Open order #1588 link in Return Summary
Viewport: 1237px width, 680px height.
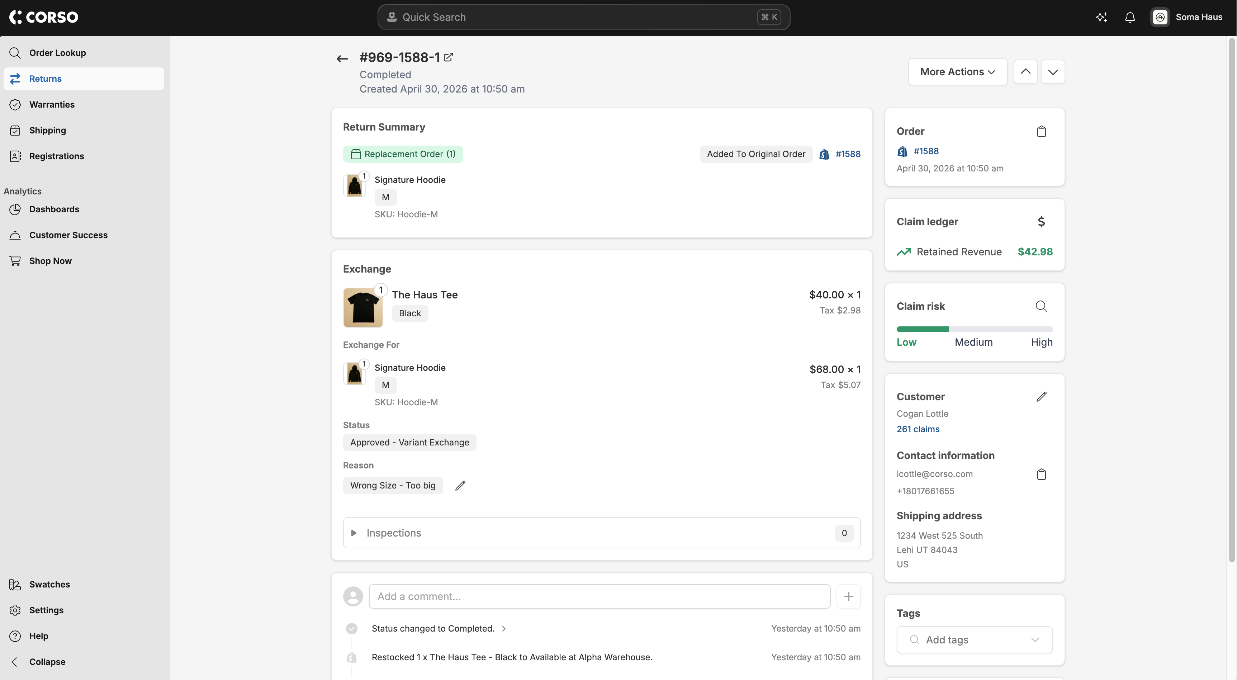coord(848,154)
